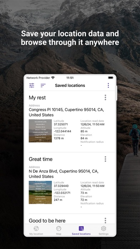Open the three-dot menu for My rest
Screen dimensions: 140x249
pos(105,97)
